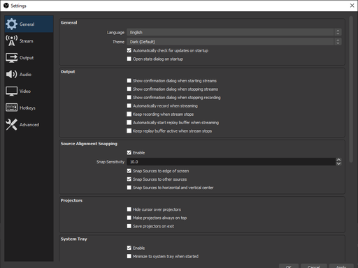Toggle System Tray Enable checkbox
This screenshot has width=358, height=268.
tap(129, 248)
